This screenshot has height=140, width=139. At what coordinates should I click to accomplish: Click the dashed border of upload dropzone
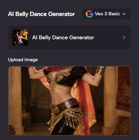[x=69, y=66]
